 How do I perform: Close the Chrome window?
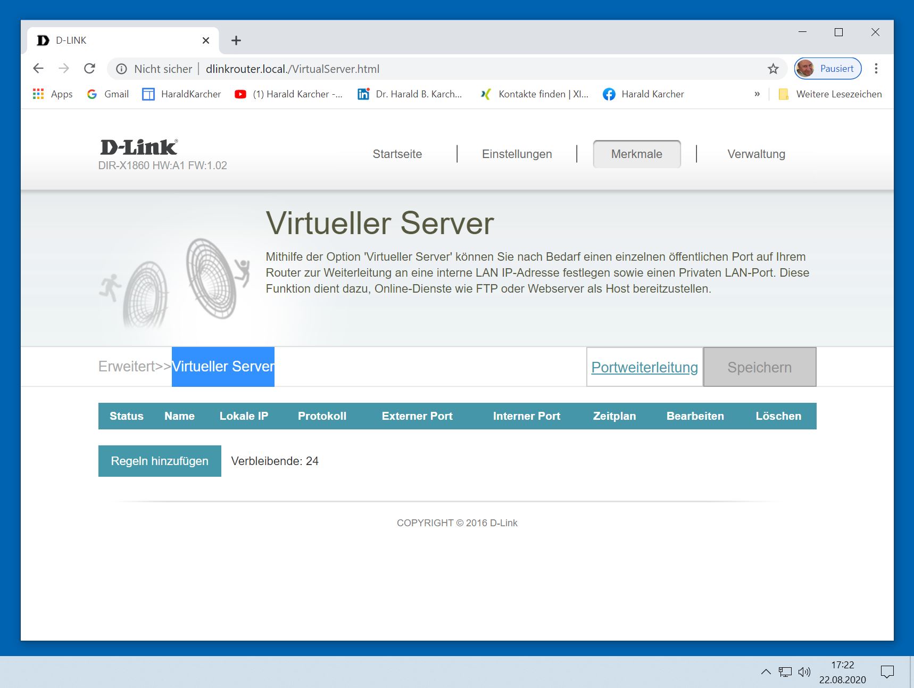click(875, 32)
